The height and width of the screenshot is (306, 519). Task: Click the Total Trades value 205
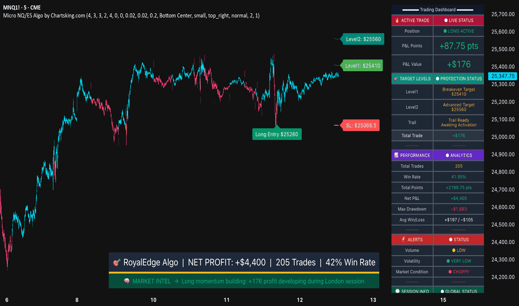click(459, 166)
